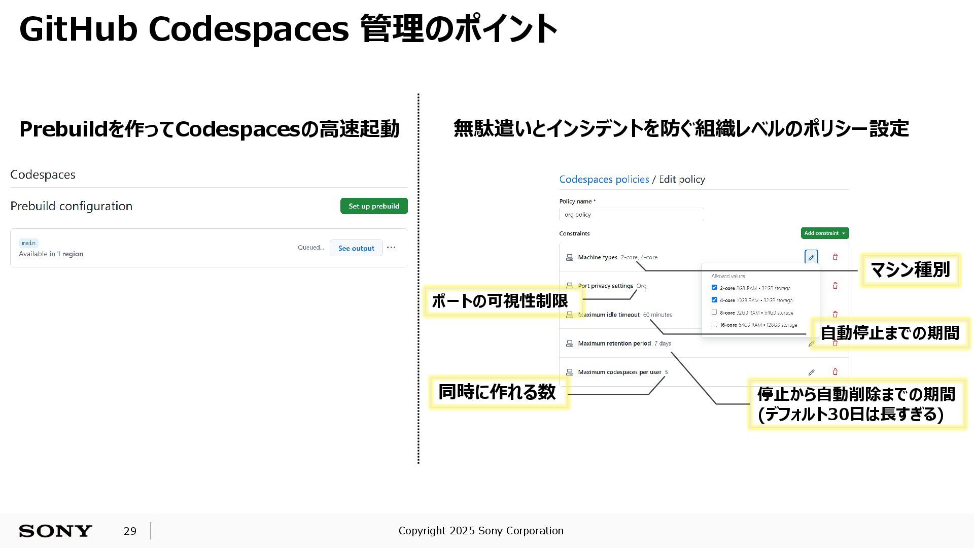Delete the Maximum idle timeout constraint

tap(835, 314)
